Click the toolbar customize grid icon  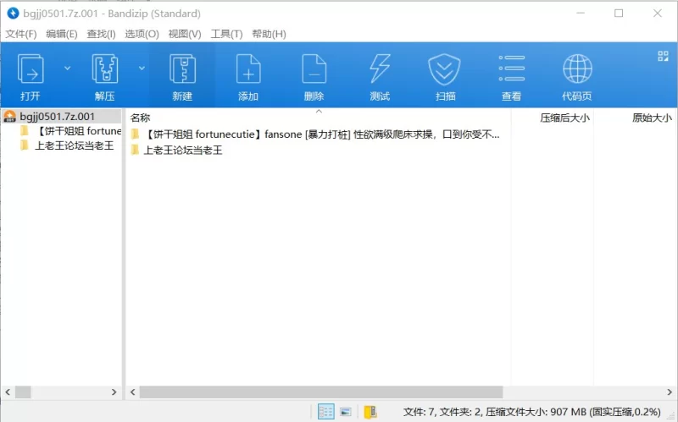coord(663,56)
